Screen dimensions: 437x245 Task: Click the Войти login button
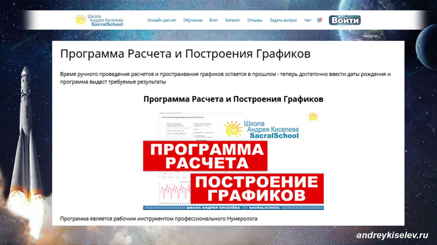click(x=345, y=20)
